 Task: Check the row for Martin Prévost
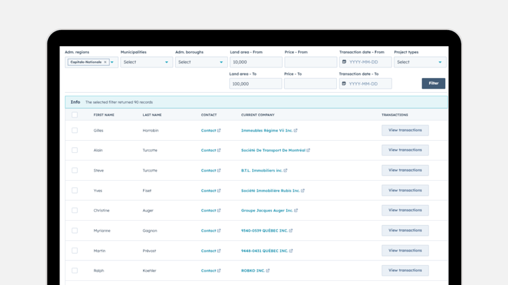(x=74, y=251)
